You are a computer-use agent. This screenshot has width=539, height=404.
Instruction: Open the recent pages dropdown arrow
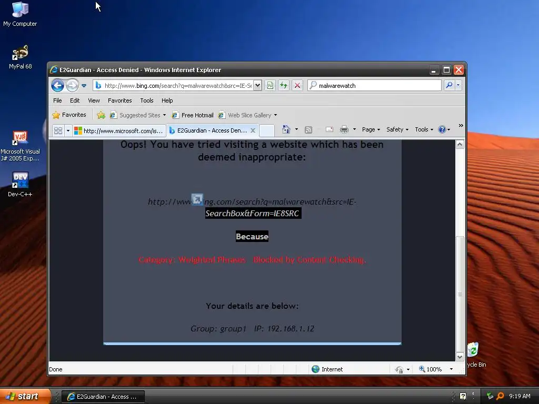(x=84, y=86)
